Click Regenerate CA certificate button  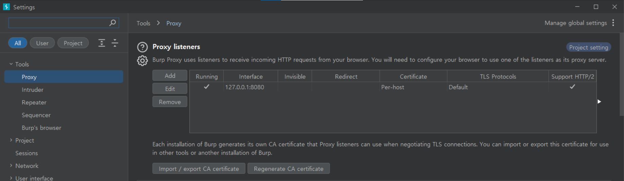pos(289,168)
